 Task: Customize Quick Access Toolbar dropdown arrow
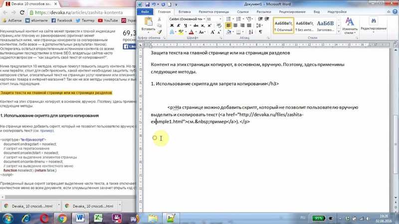pyautogui.click(x=176, y=4)
